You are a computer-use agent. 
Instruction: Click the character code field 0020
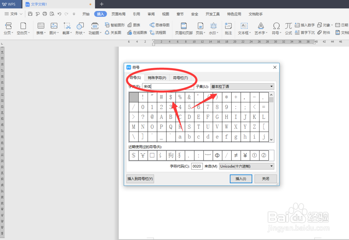197,166
